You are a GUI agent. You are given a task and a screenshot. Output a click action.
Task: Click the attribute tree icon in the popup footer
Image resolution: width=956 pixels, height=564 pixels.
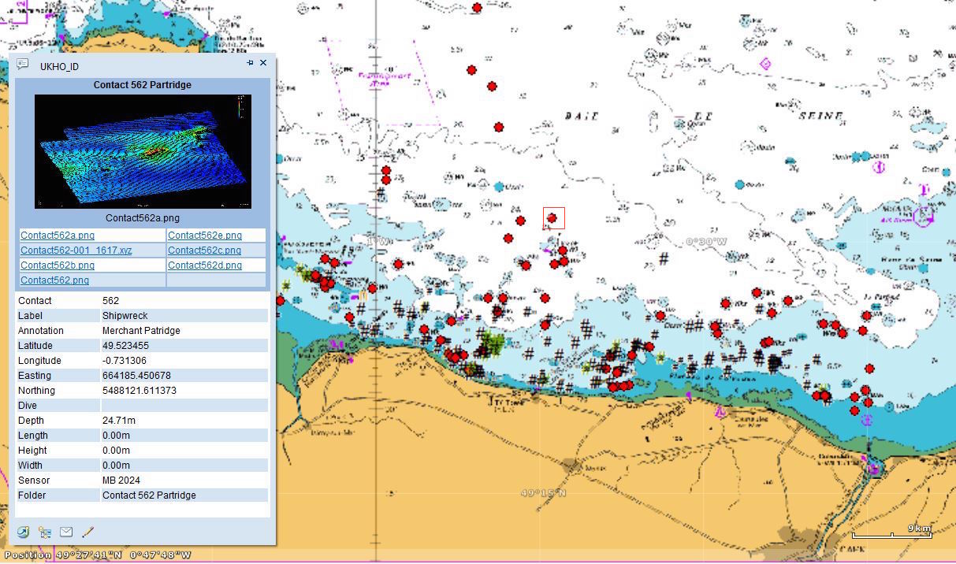click(45, 532)
